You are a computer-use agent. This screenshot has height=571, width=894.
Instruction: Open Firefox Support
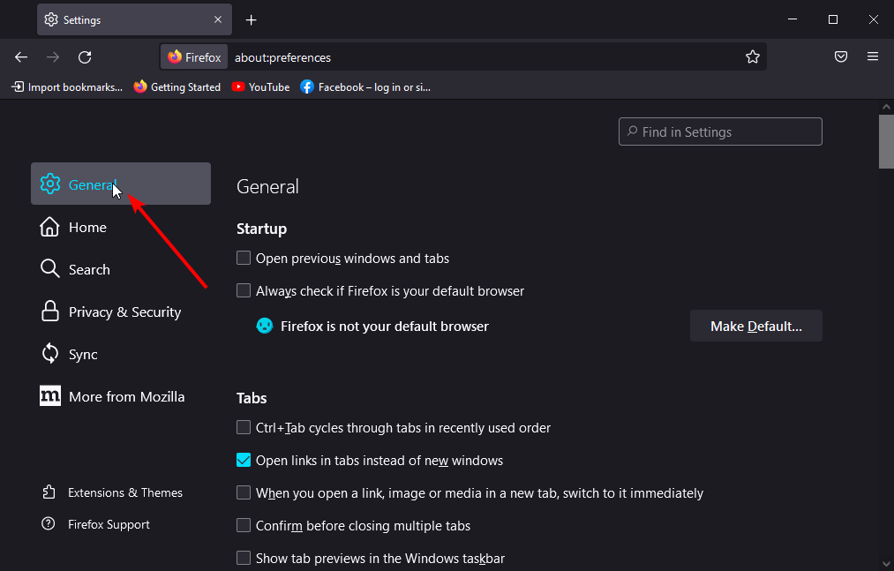point(107,523)
